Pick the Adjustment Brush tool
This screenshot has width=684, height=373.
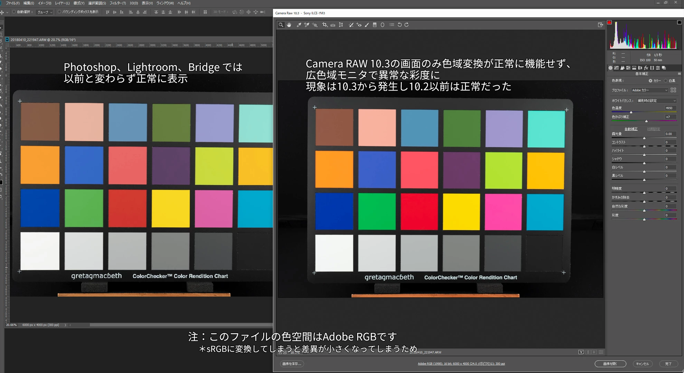(367, 25)
